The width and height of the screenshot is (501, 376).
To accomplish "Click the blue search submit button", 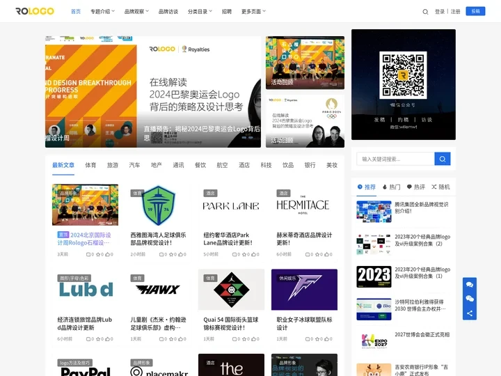I will [443, 159].
